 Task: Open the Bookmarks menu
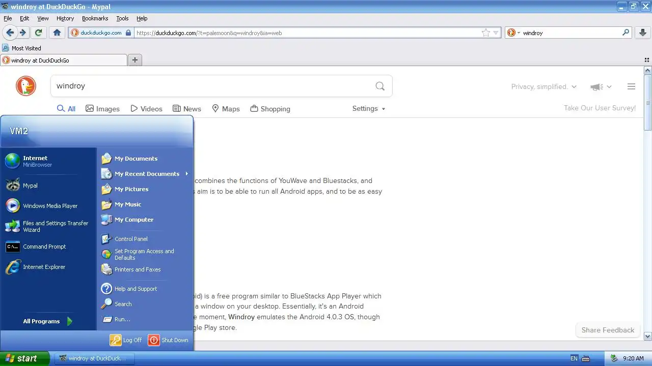point(95,18)
